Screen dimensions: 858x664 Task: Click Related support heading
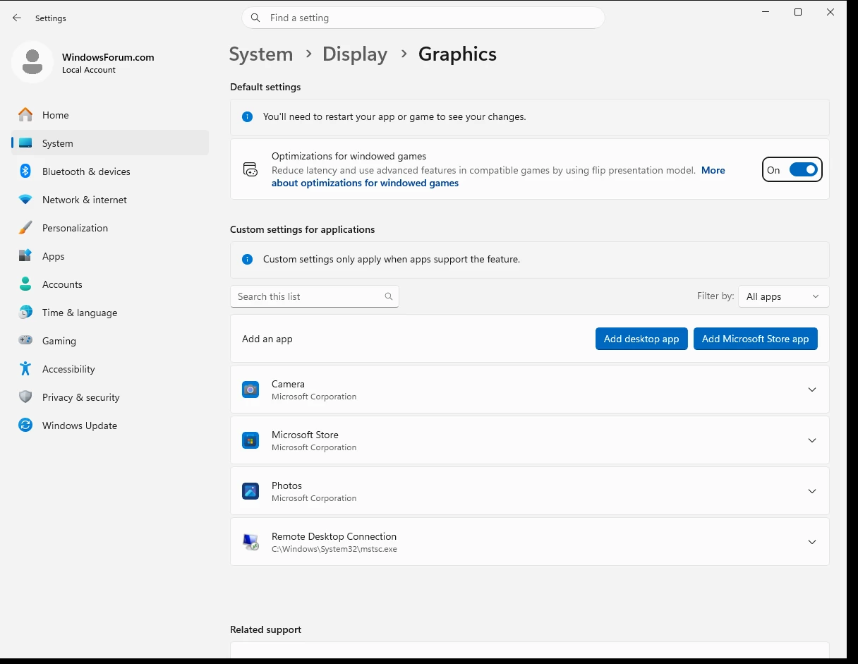(x=265, y=629)
